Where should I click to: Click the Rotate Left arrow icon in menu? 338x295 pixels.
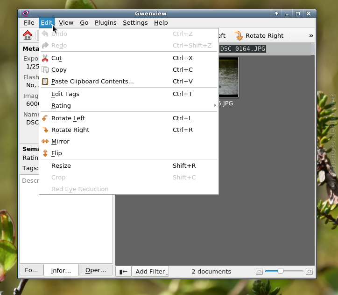pyautogui.click(x=45, y=118)
